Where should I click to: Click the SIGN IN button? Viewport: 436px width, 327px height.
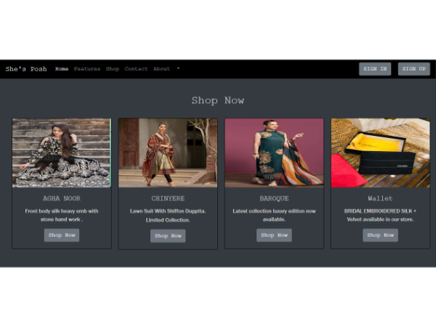[x=375, y=69]
